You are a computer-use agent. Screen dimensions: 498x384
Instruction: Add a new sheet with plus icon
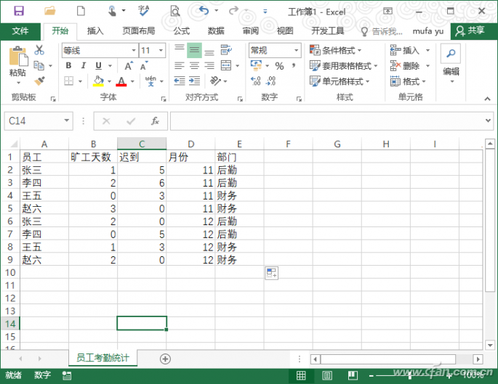[165, 359]
